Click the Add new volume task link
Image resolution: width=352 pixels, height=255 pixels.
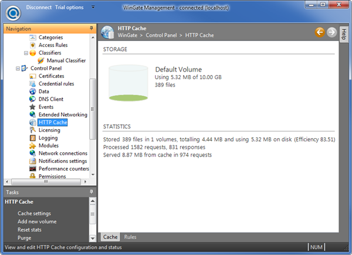[37, 222]
